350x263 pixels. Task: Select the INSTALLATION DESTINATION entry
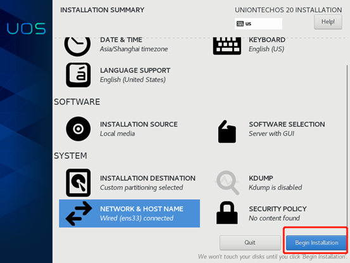(147, 178)
